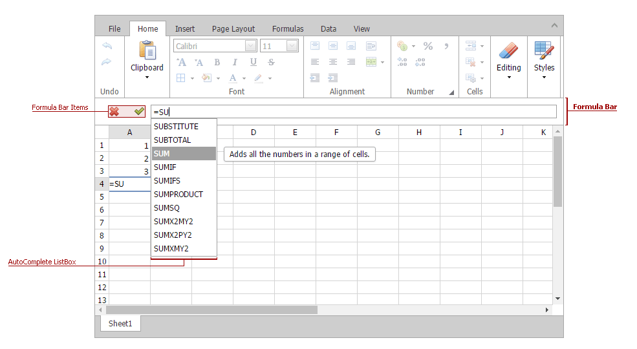This screenshot has width=637, height=349.
Task: Apply percent style number format
Action: point(427,46)
